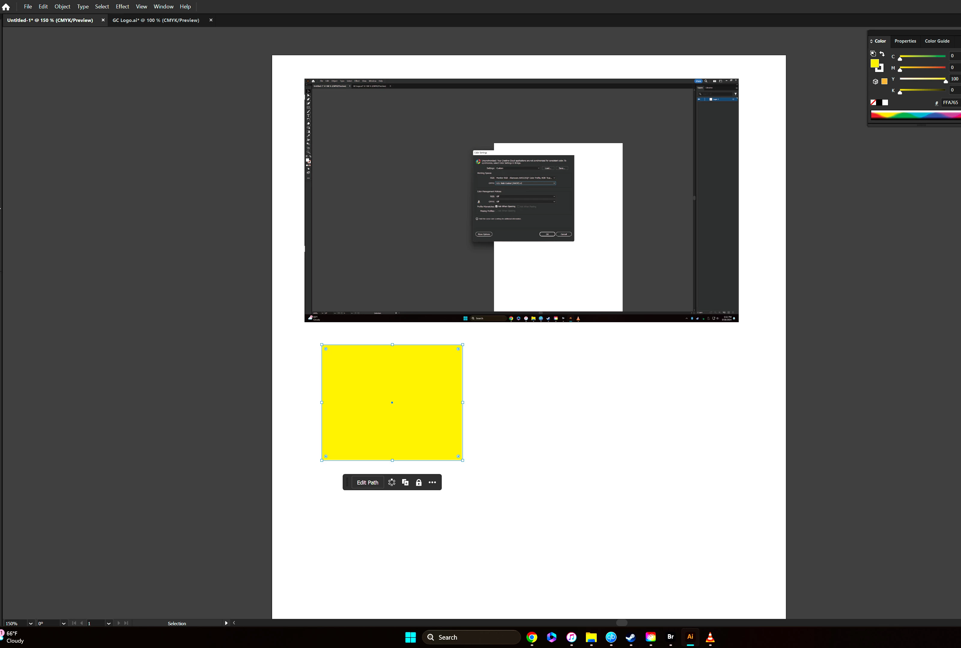Open more options in contextual task bar
961x648 pixels.
point(432,482)
